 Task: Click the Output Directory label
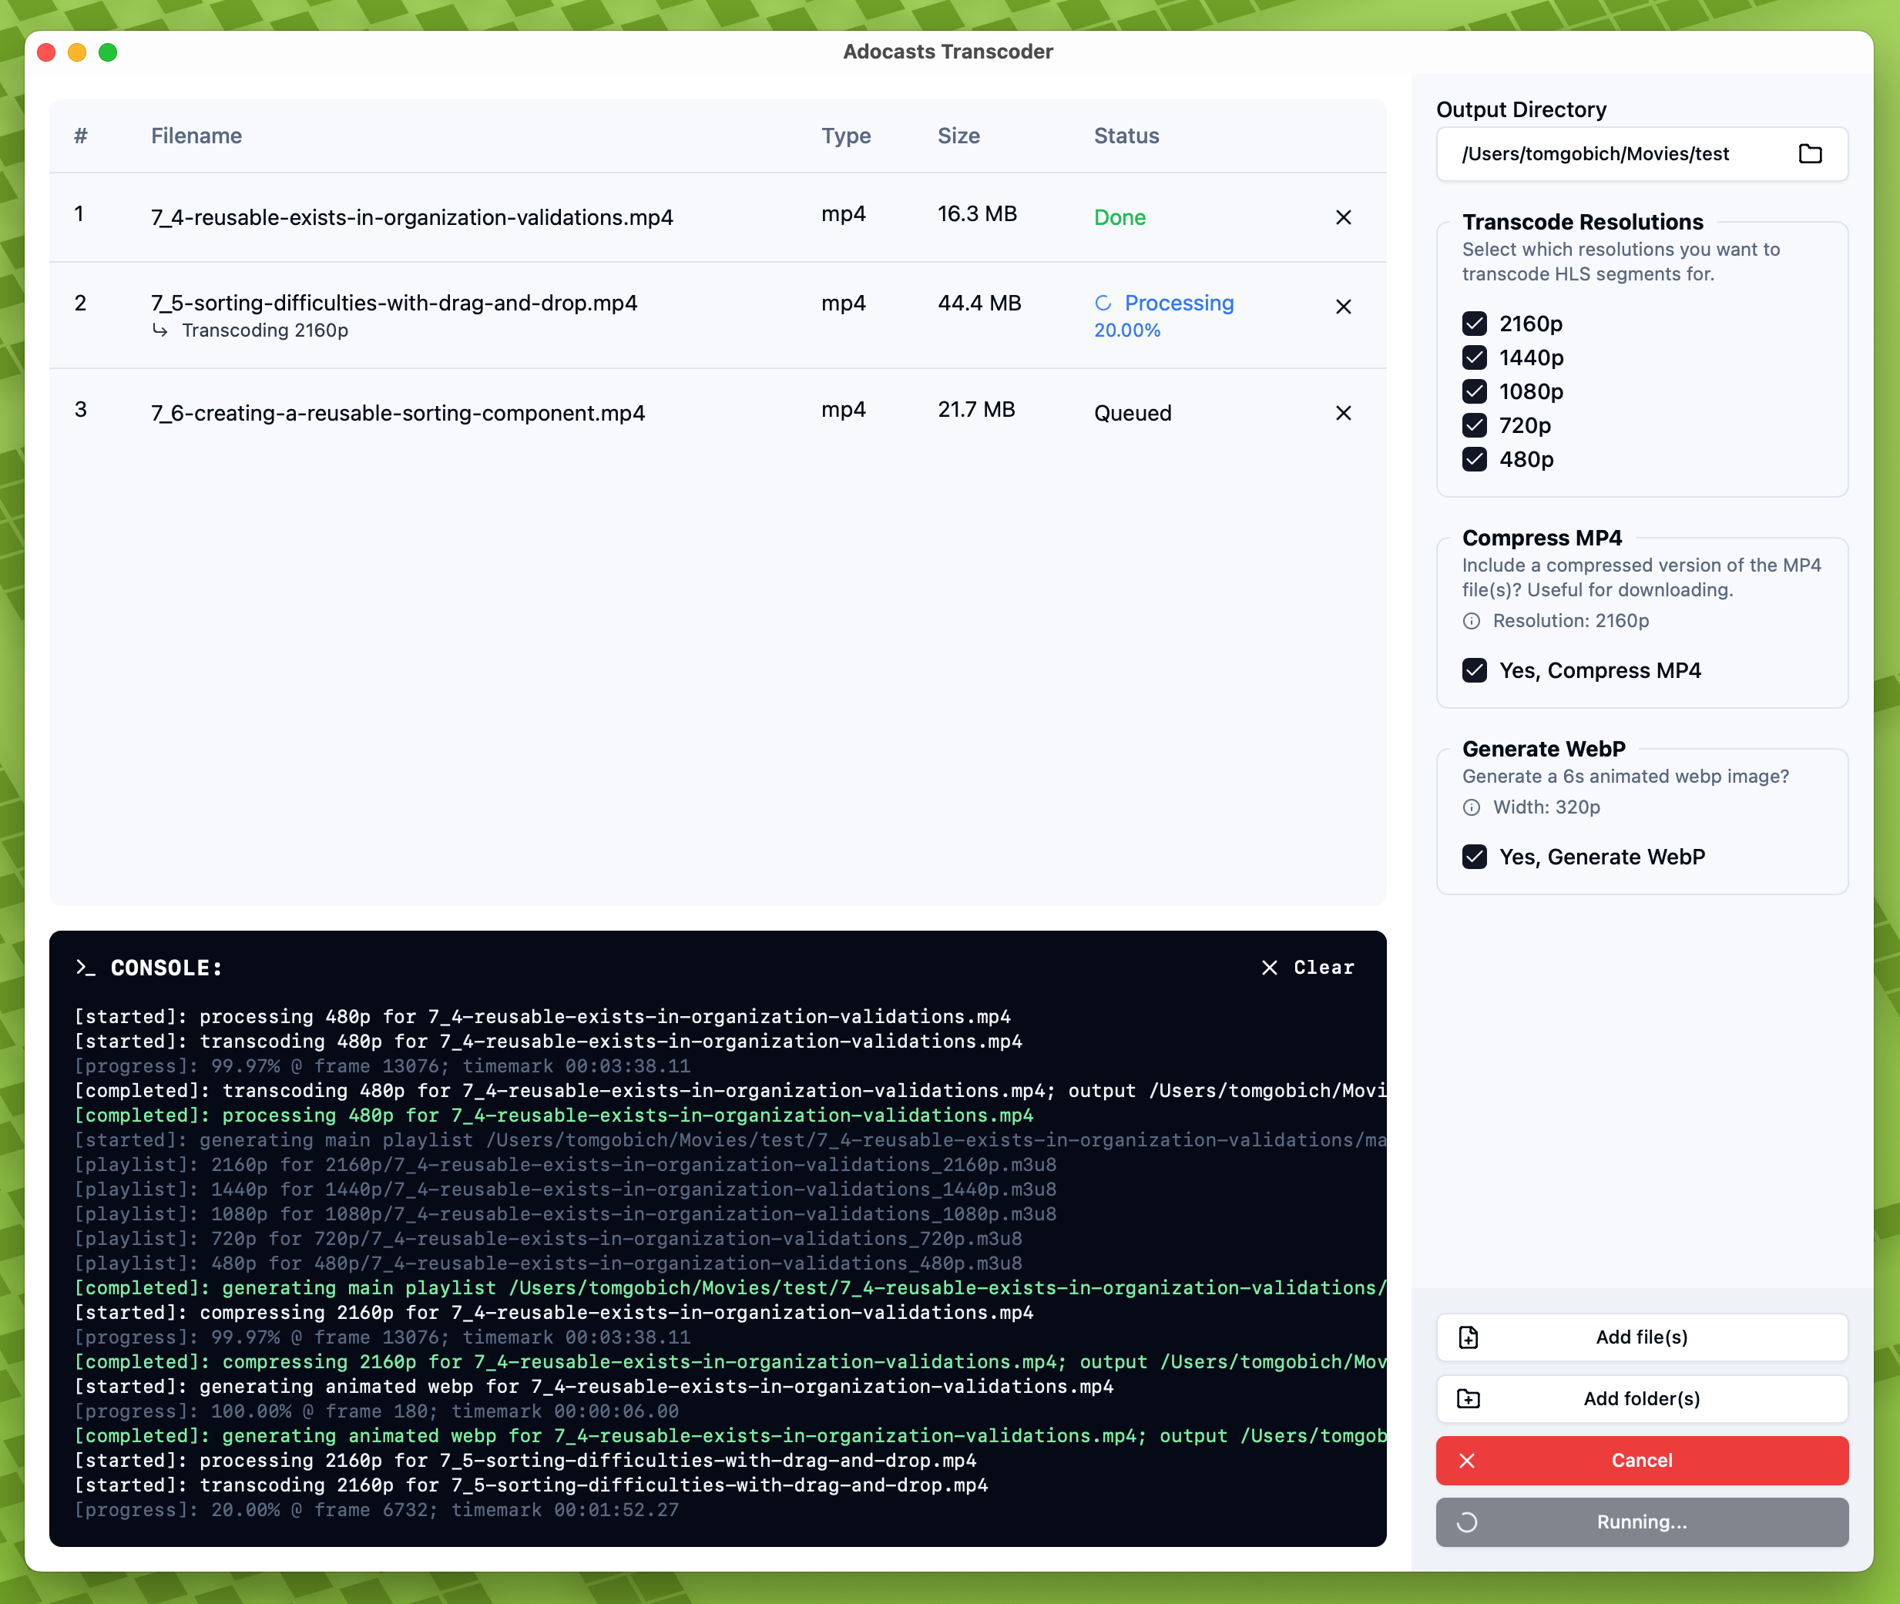(x=1521, y=109)
